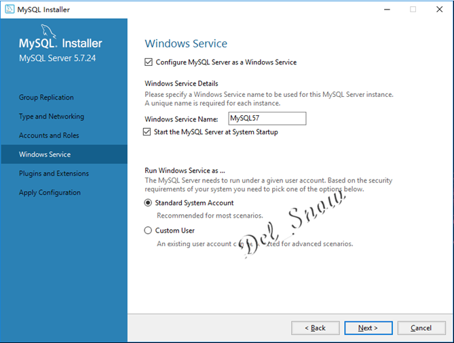Click the Run Windows Service as ... label
This screenshot has height=343, width=454.
click(185, 170)
